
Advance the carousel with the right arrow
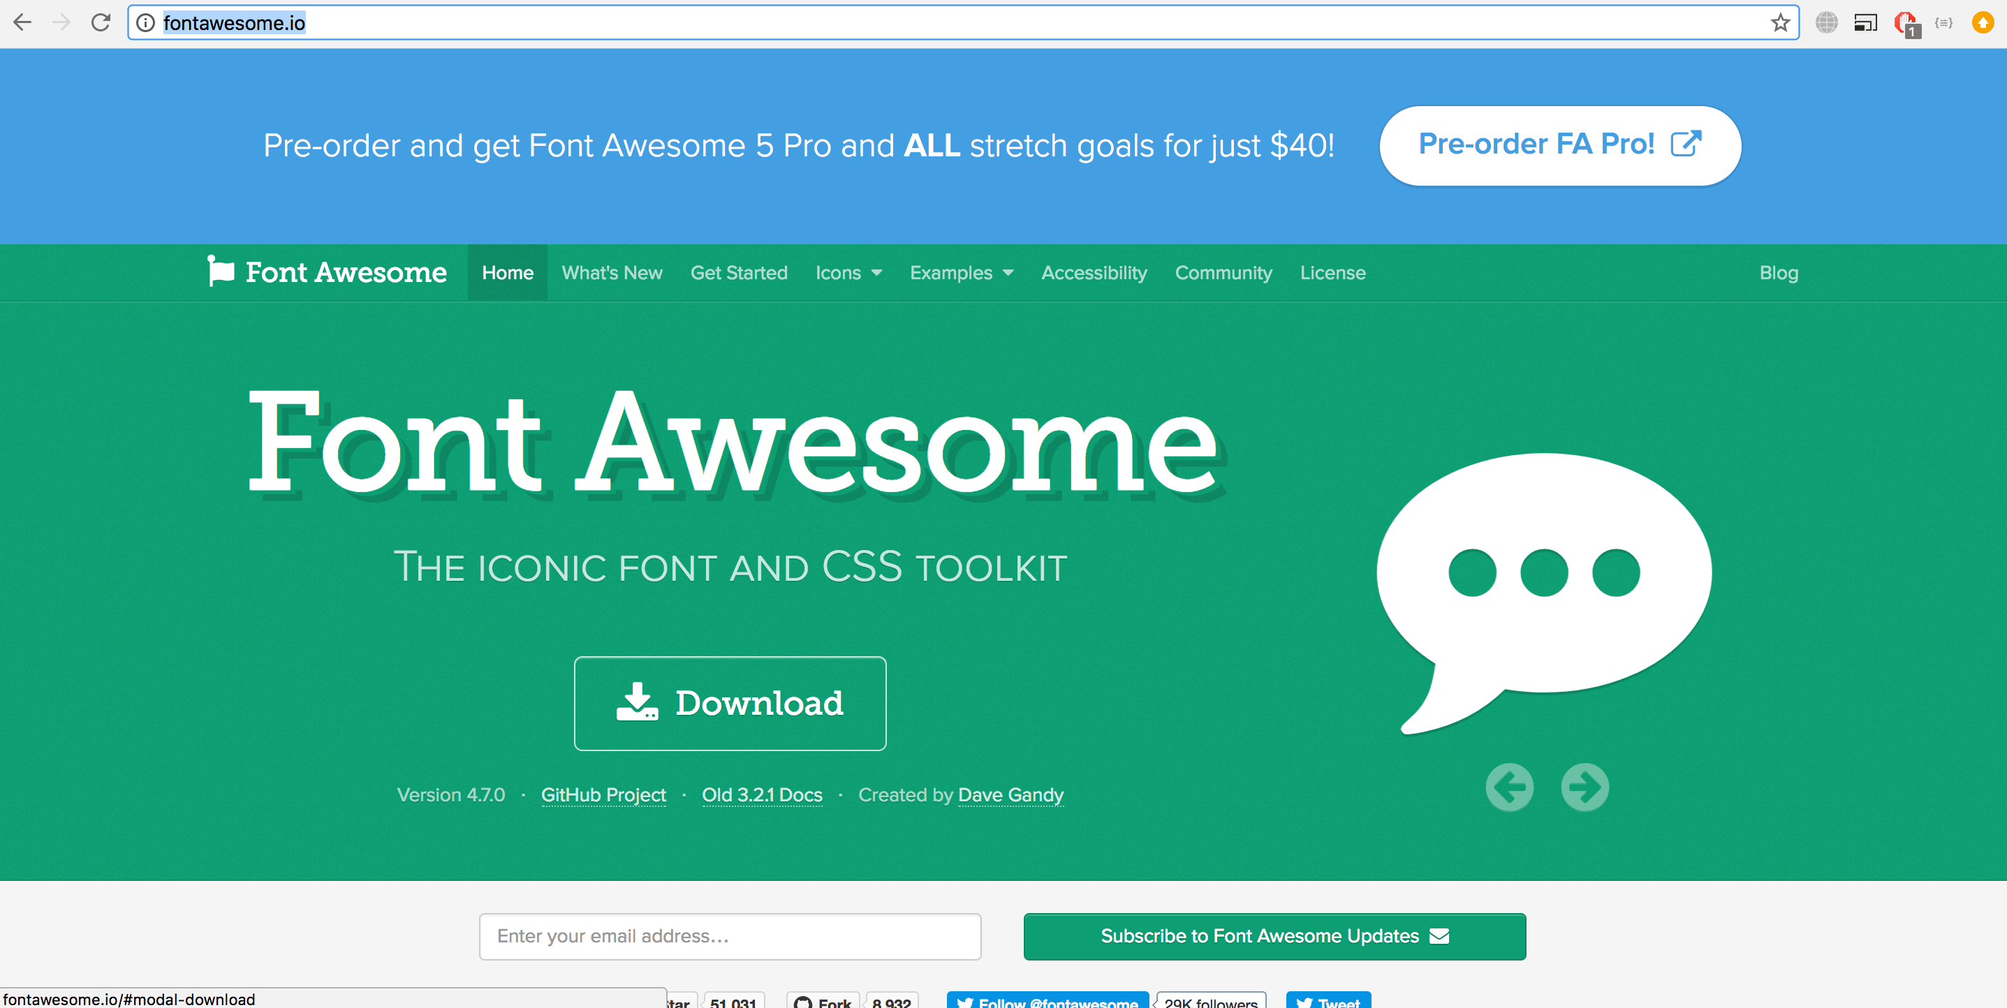(1584, 787)
